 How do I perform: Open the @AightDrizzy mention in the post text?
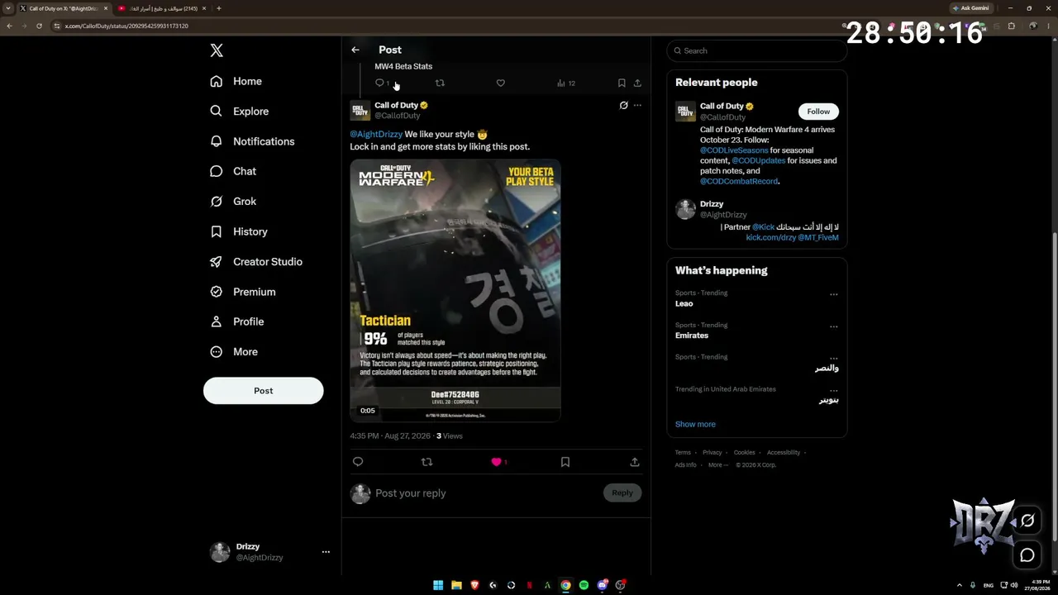(x=376, y=134)
